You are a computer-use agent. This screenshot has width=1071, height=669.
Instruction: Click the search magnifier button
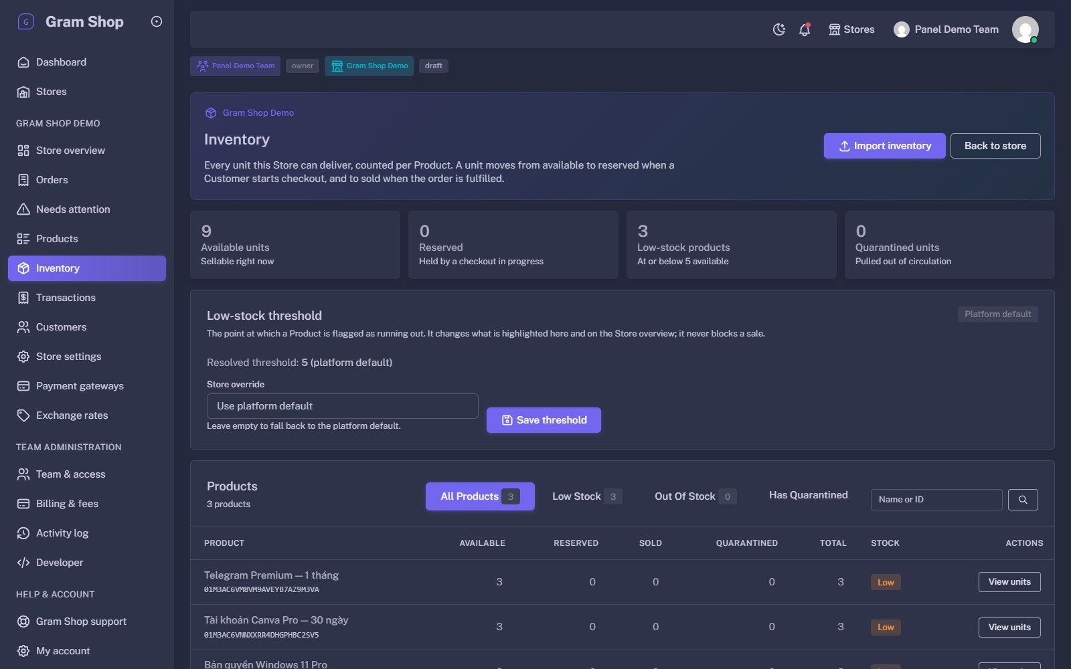tap(1023, 500)
